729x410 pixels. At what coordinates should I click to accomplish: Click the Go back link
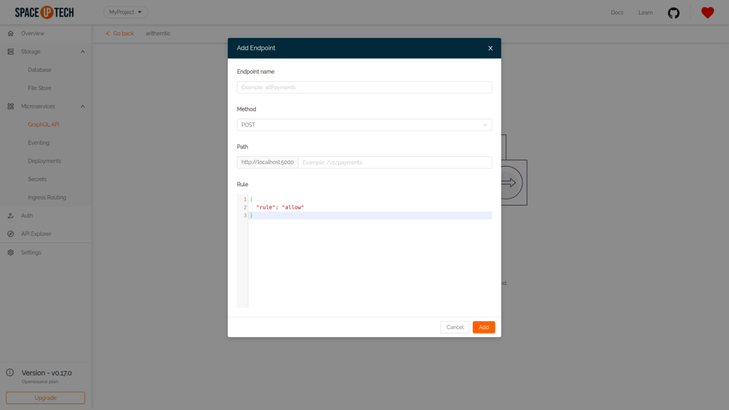(118, 33)
